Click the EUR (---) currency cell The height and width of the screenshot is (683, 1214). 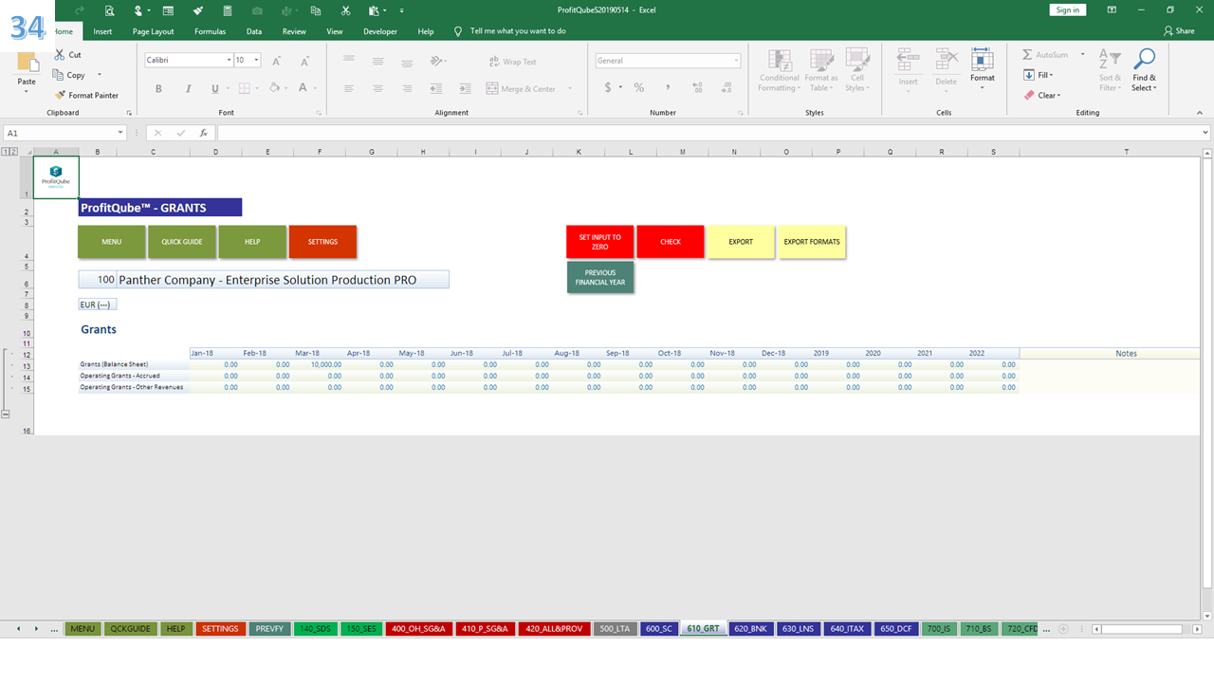click(x=97, y=305)
